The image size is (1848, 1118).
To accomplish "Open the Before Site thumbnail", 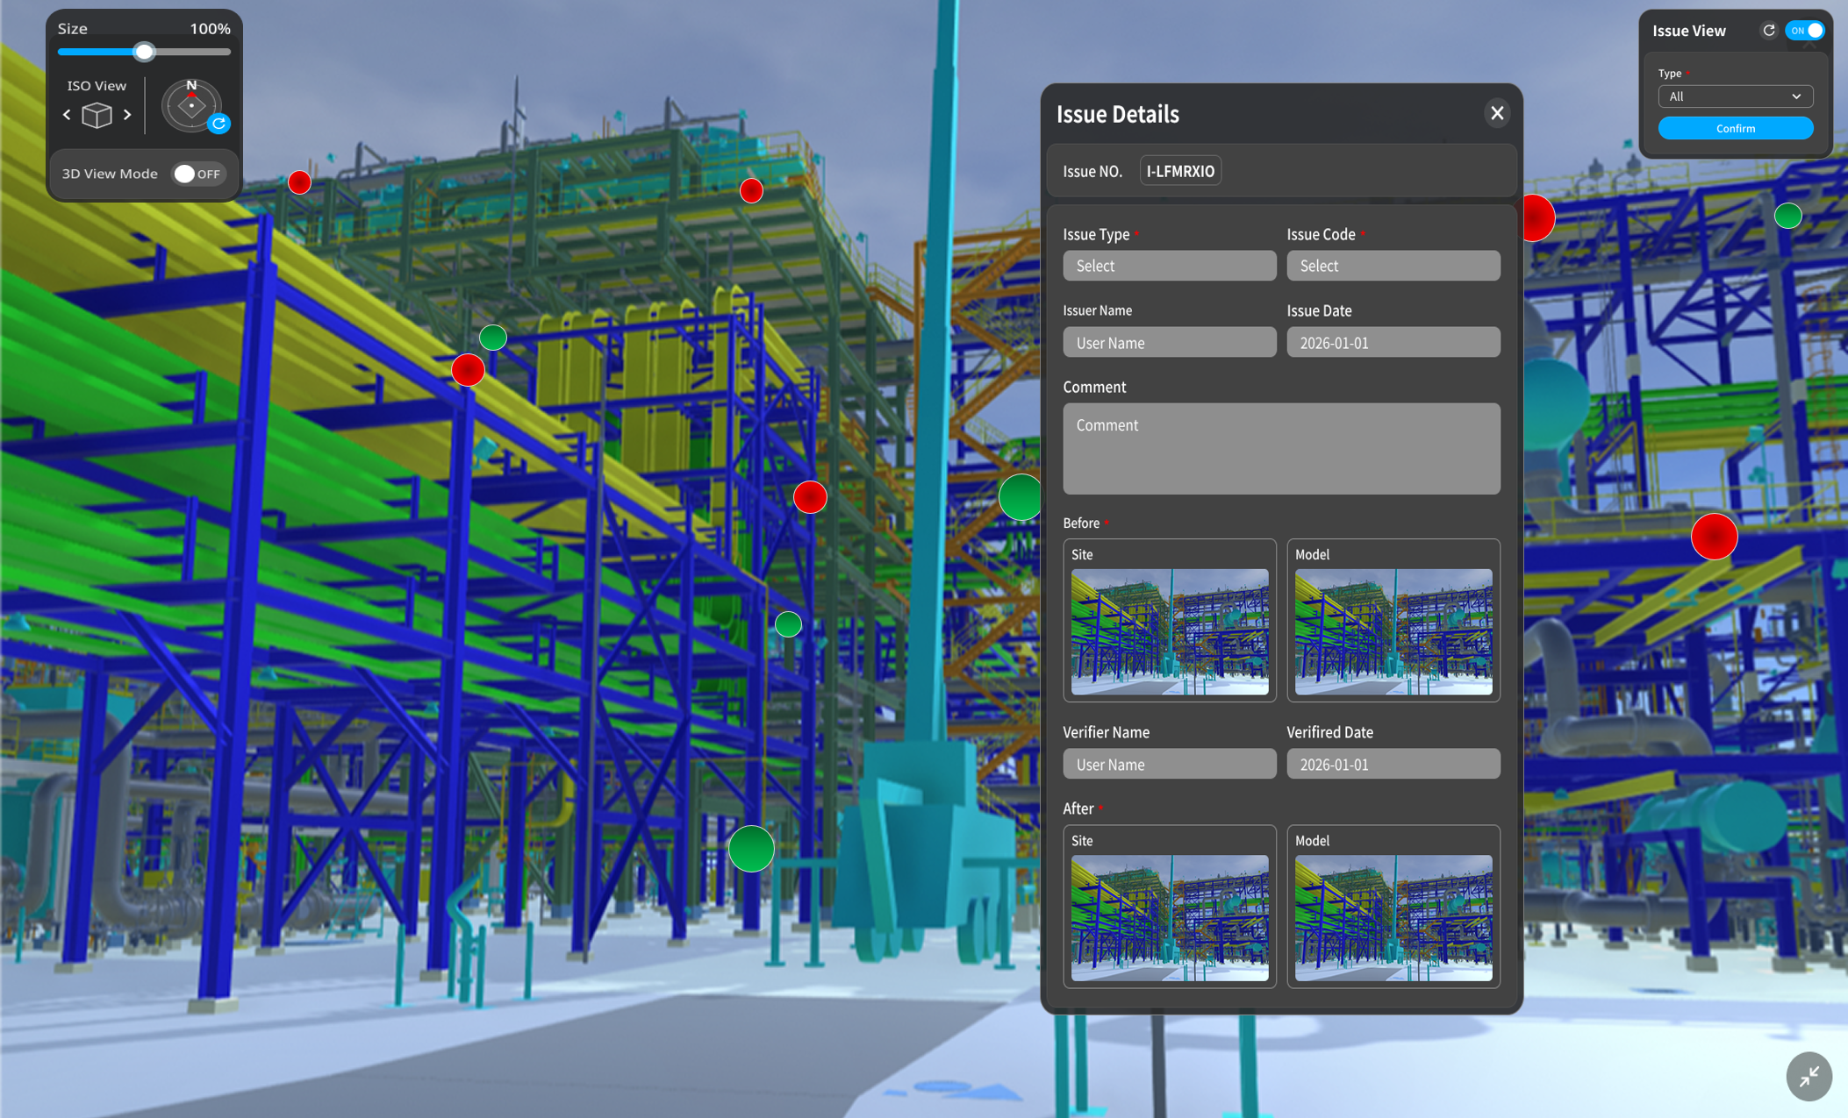I will [1169, 631].
